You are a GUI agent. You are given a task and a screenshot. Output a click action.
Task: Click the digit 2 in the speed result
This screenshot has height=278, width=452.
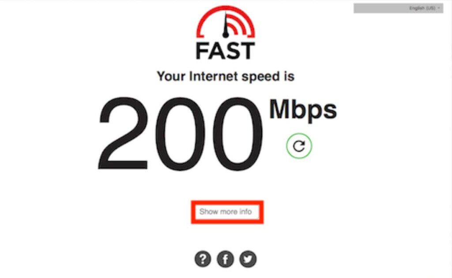tap(123, 133)
